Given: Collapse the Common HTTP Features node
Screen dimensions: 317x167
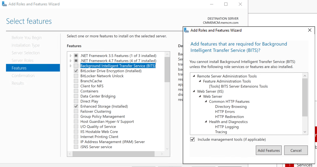Looking at the screenshot, I should coord(206,101).
